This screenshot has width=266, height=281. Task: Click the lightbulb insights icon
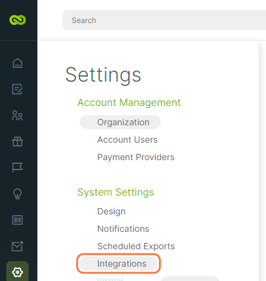point(17,194)
